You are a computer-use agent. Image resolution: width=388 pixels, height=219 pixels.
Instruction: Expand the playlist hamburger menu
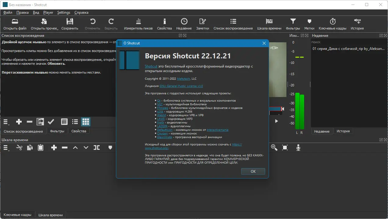pyautogui.click(x=6, y=122)
